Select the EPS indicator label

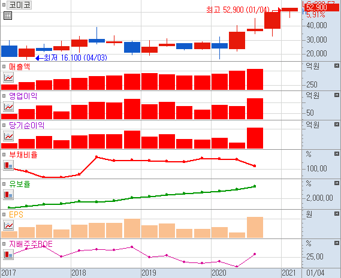click(16, 214)
